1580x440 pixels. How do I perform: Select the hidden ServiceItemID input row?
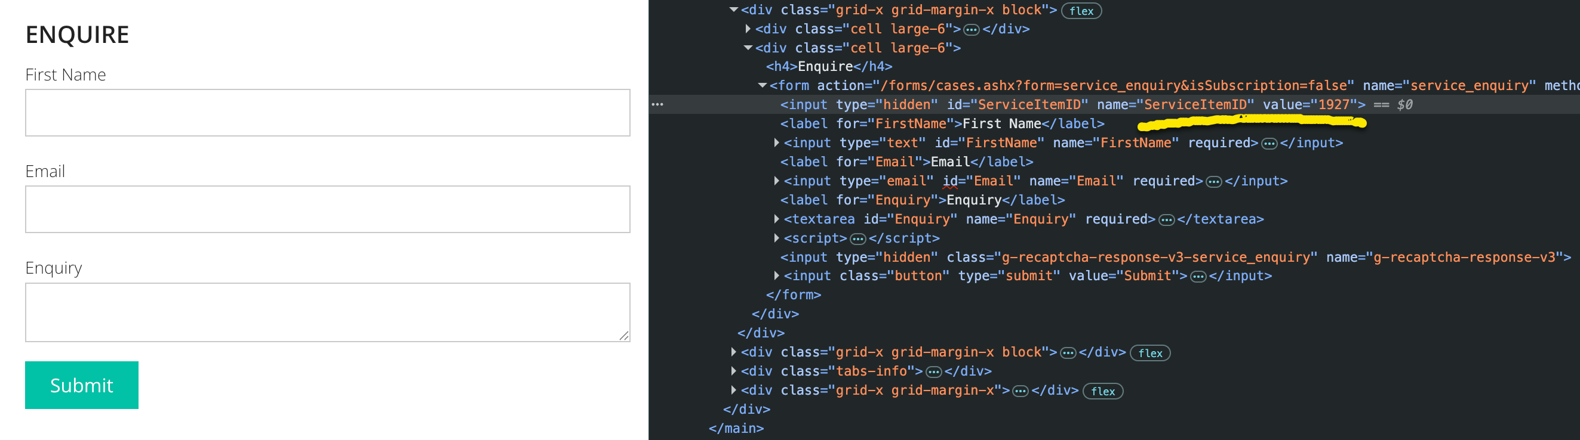point(1114,105)
